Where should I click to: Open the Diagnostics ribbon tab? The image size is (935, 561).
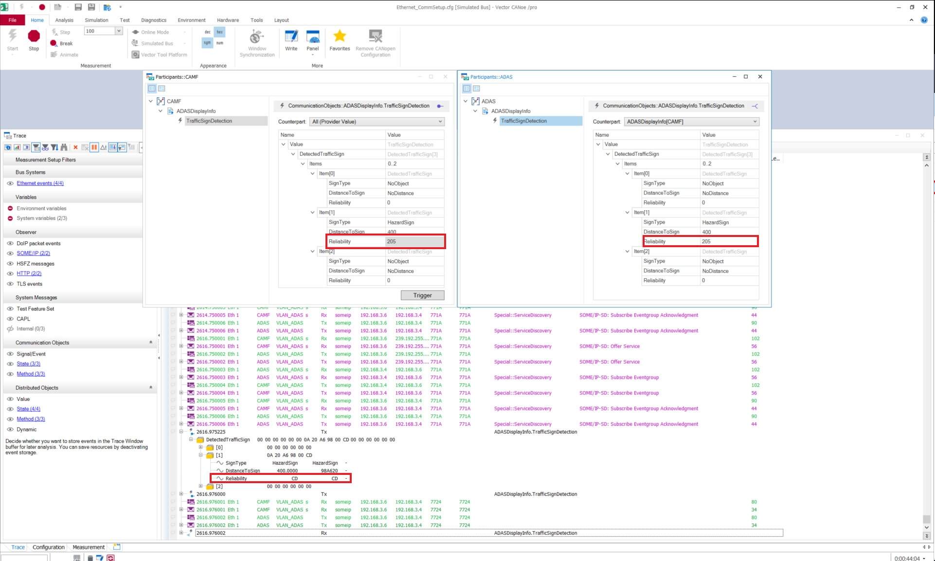(153, 20)
